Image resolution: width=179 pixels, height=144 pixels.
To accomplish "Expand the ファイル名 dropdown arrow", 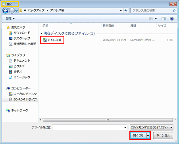I will 125,128.
